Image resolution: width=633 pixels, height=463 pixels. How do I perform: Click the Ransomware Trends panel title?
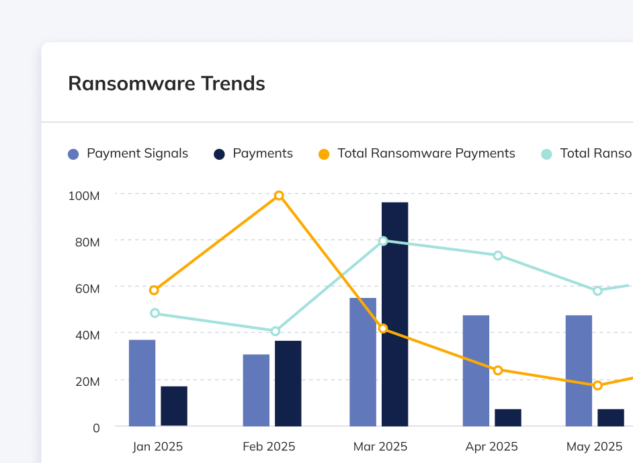click(167, 84)
